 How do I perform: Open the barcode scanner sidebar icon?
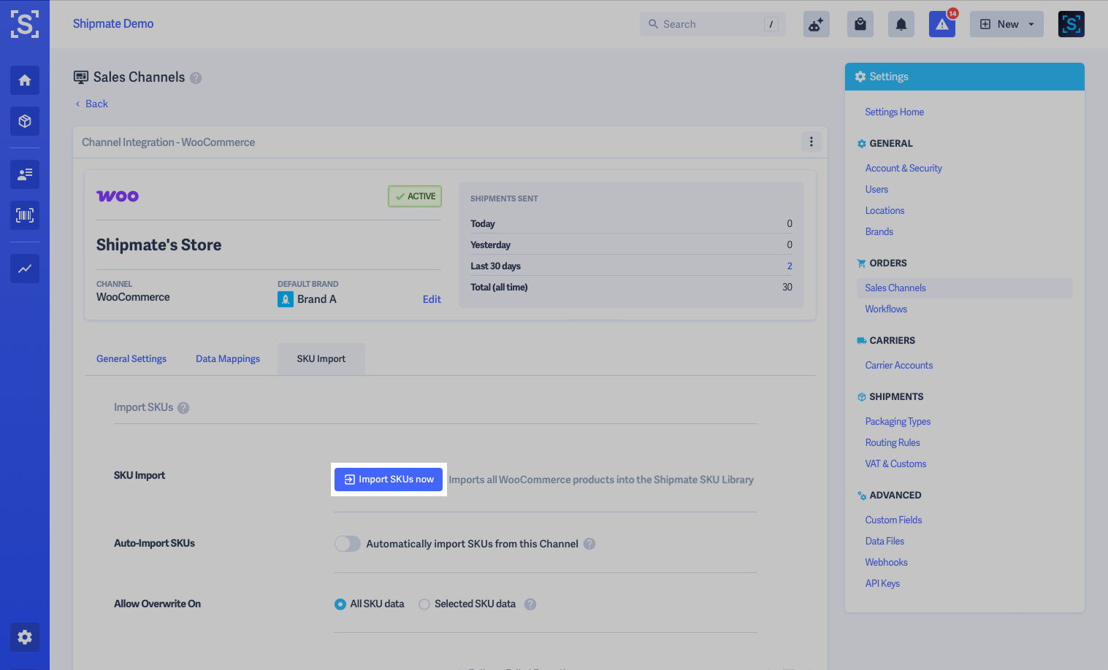(x=25, y=215)
